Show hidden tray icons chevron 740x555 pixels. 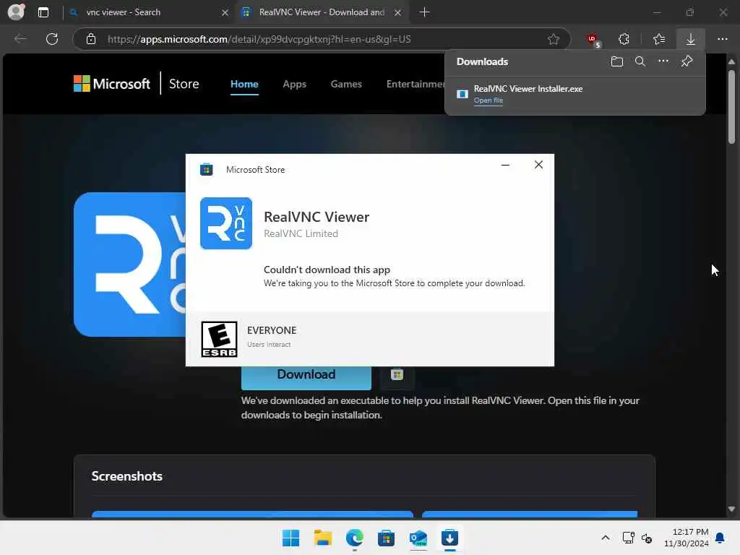point(606,538)
